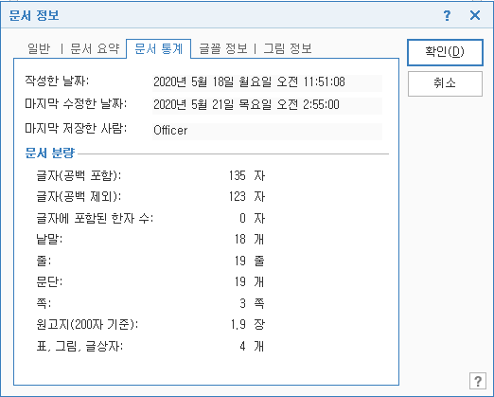The height and width of the screenshot is (397, 494).
Task: Click the 줄 line count label
Action: [44, 261]
